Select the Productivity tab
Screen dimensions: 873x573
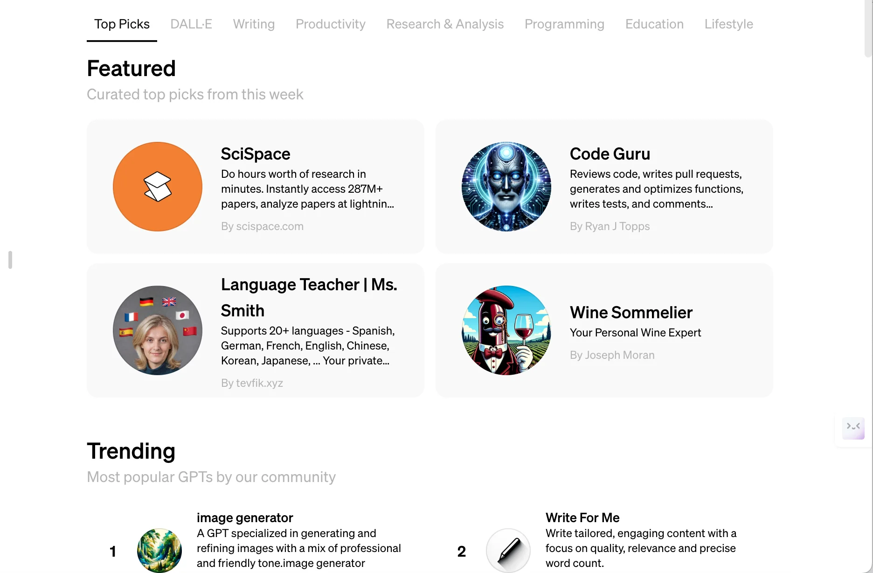pos(331,24)
